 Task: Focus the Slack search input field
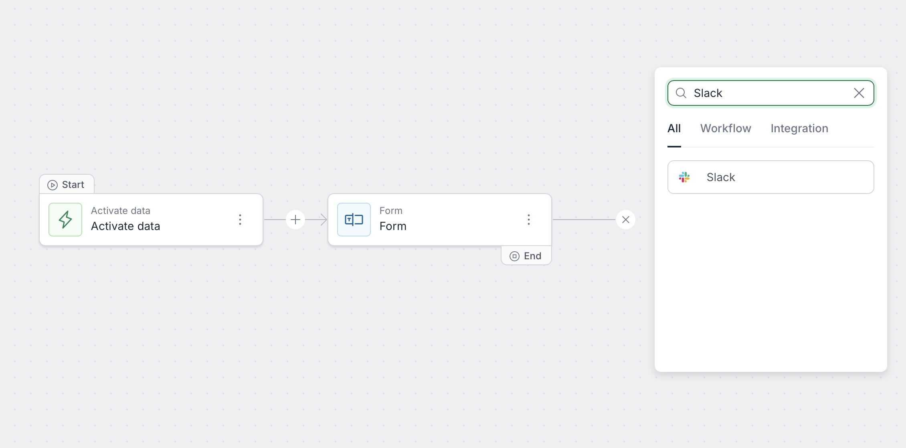(x=770, y=93)
